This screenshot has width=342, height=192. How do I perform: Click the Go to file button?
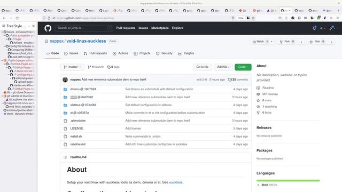click(x=202, y=67)
